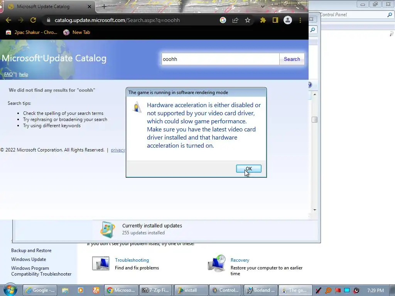
Task: Open media player from the taskbar
Action: [81, 290]
